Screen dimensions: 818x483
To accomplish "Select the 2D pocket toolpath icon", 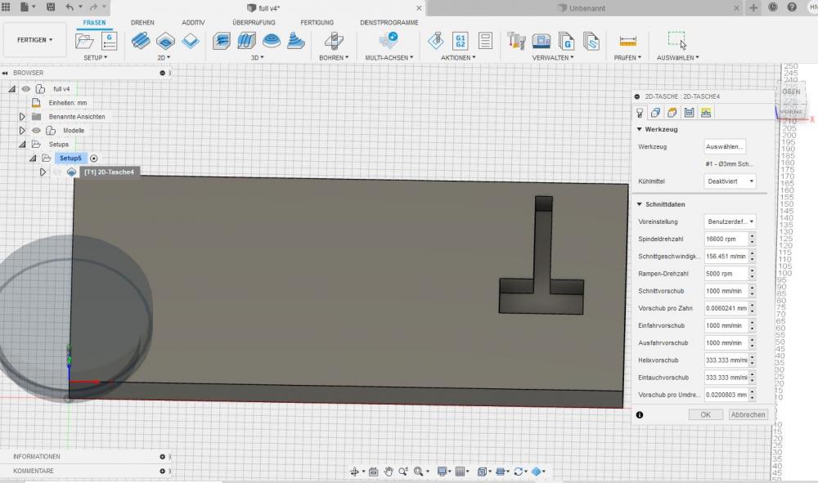I will coord(165,41).
